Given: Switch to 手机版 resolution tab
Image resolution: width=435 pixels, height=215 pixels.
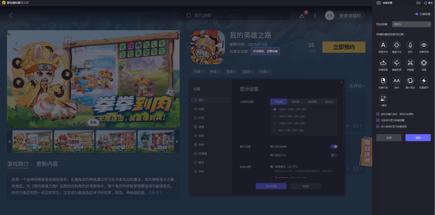Looking at the screenshot, I should click(295, 102).
